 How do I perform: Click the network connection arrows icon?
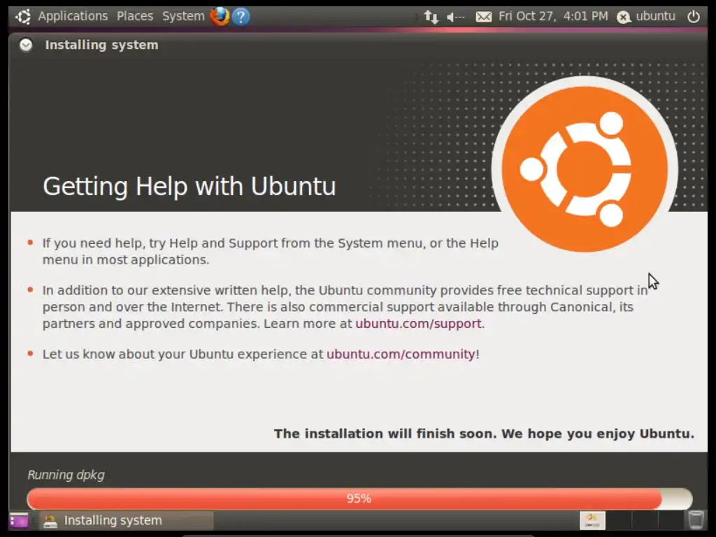[x=431, y=17]
